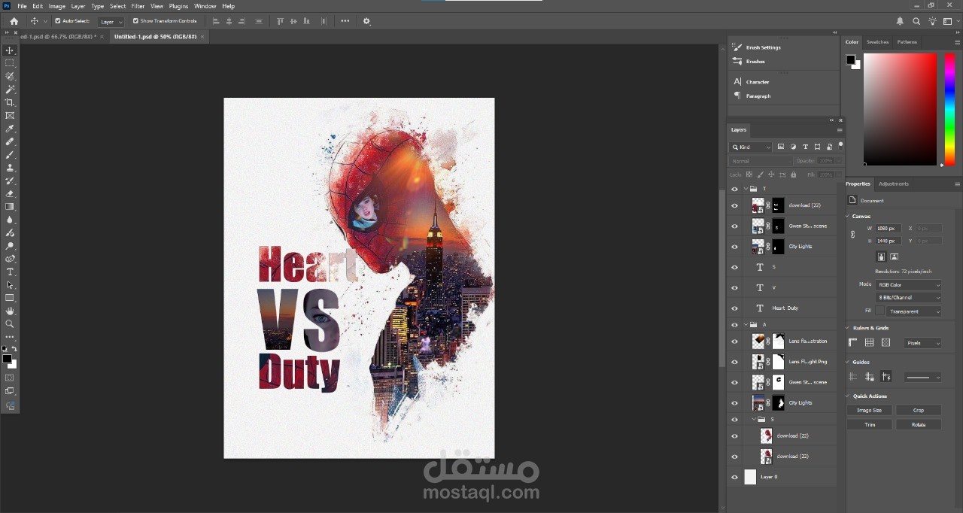Viewport: 963px width, 513px height.
Task: Open the Filter menu
Action: 138,6
